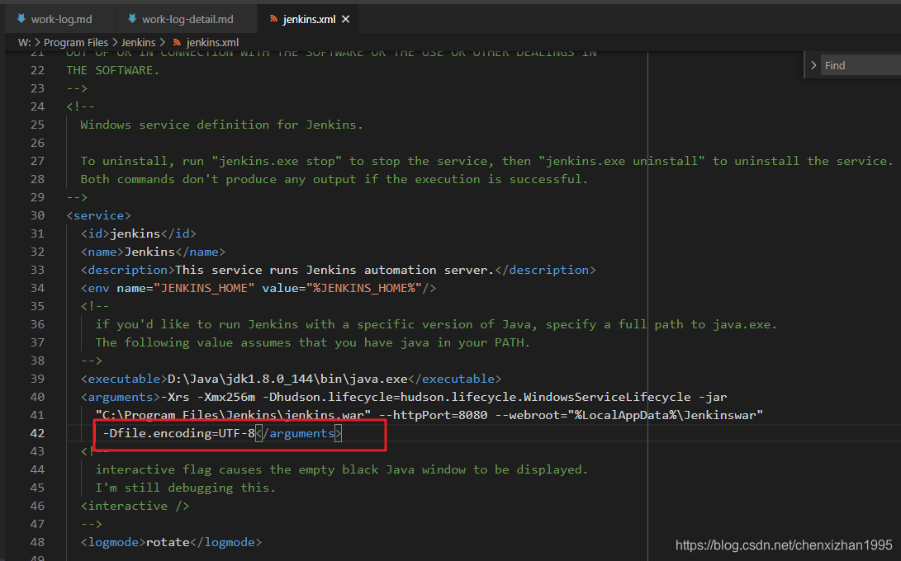Click the opening executable tag

[124, 379]
